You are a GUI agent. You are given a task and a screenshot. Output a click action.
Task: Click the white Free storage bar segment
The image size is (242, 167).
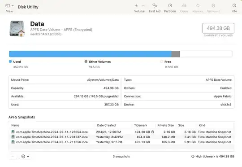click(x=206, y=54)
